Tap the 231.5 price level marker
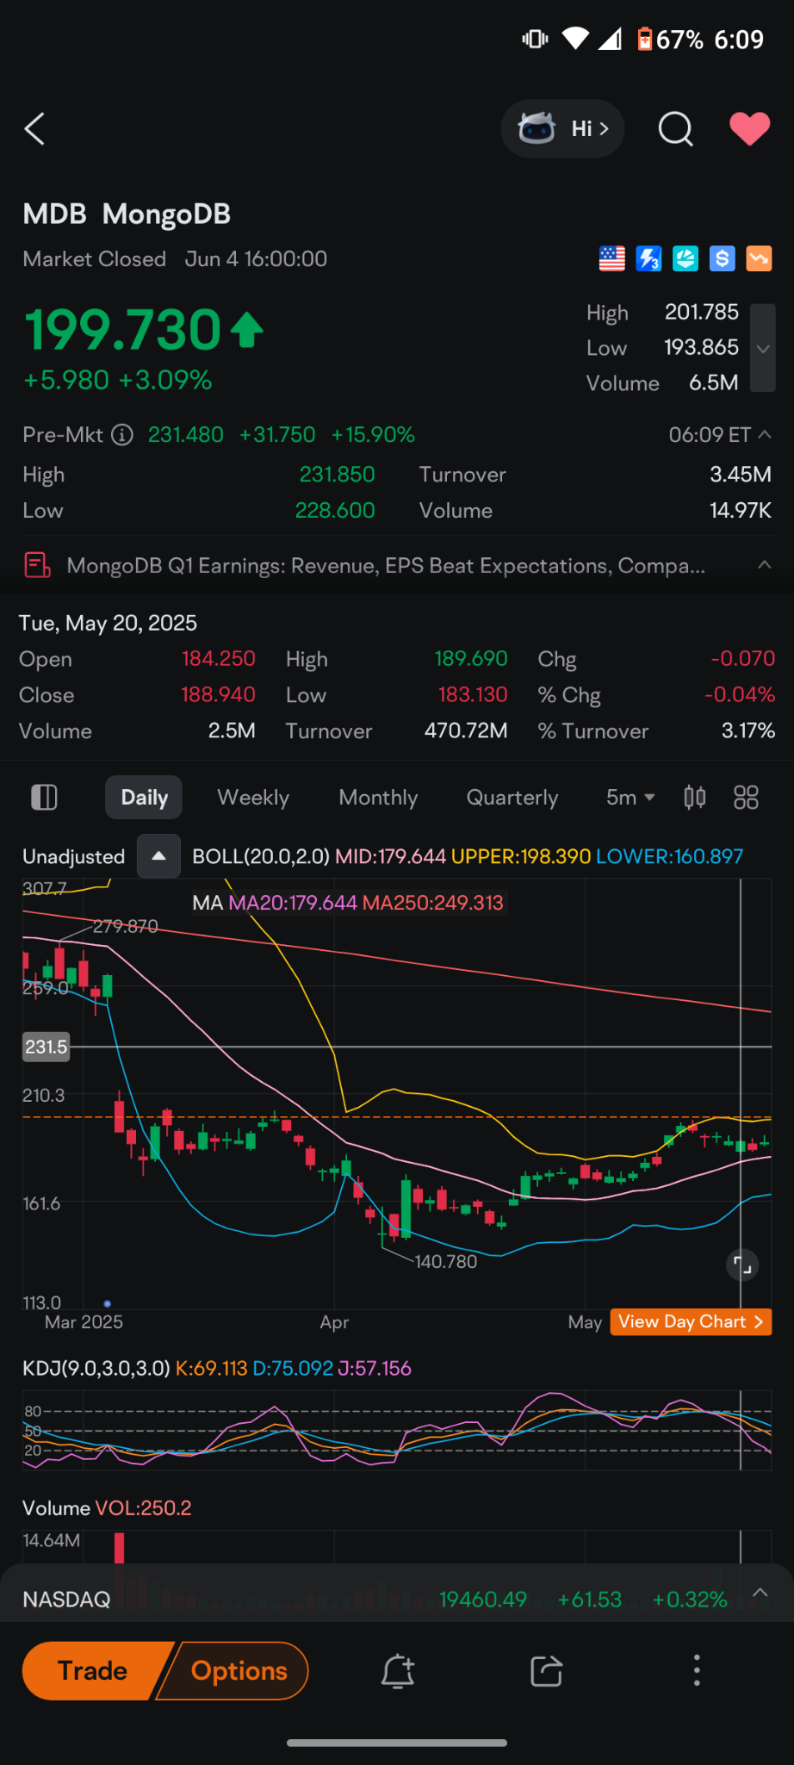The image size is (794, 1765). (x=46, y=1047)
